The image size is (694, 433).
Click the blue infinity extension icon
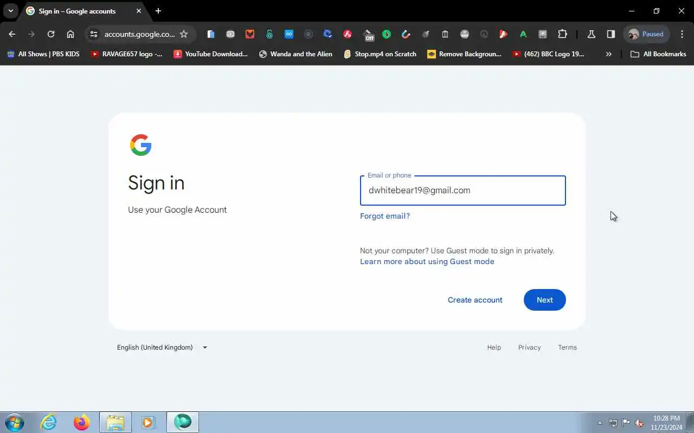pos(289,34)
